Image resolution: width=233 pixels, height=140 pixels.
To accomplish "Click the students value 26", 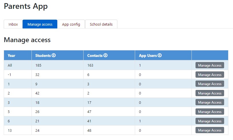I will tap(37, 112).
